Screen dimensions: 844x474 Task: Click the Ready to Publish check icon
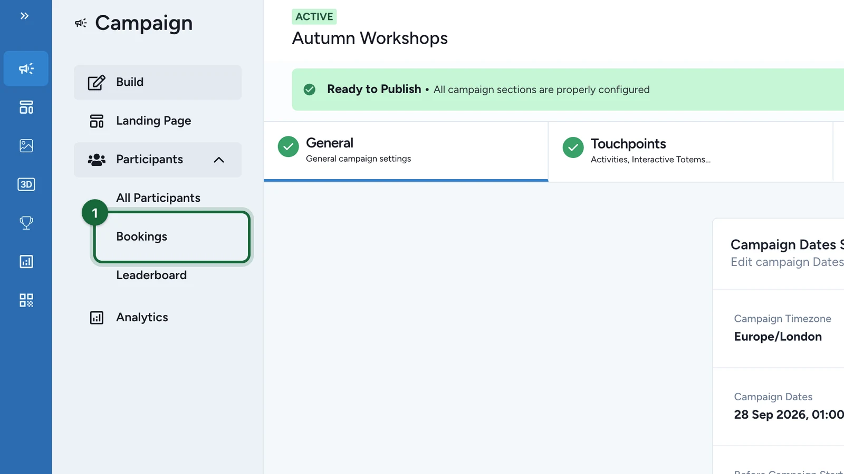pos(310,90)
